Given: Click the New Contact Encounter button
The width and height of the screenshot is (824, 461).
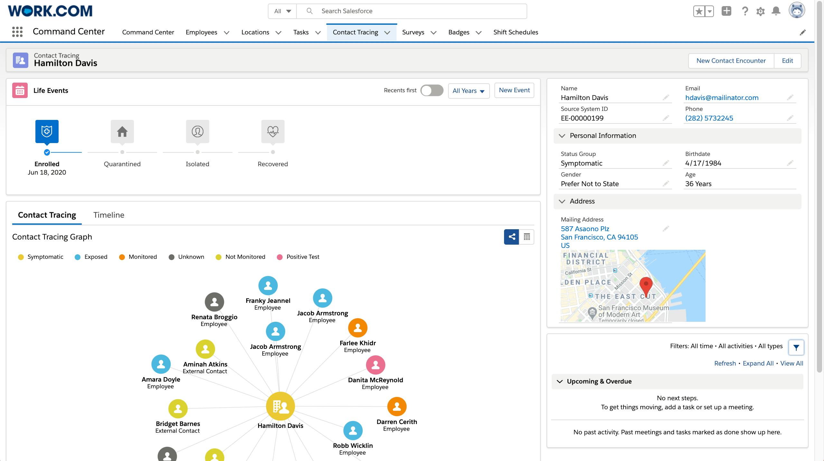Looking at the screenshot, I should click(731, 60).
